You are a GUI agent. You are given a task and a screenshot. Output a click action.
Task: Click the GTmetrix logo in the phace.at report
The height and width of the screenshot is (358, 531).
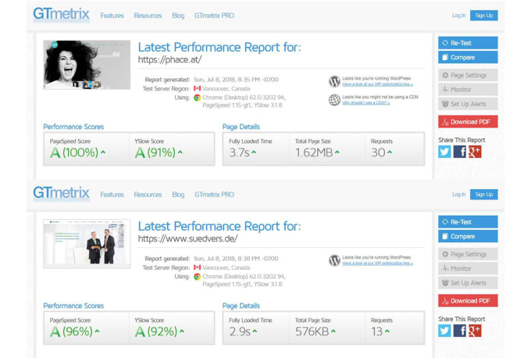(x=61, y=15)
